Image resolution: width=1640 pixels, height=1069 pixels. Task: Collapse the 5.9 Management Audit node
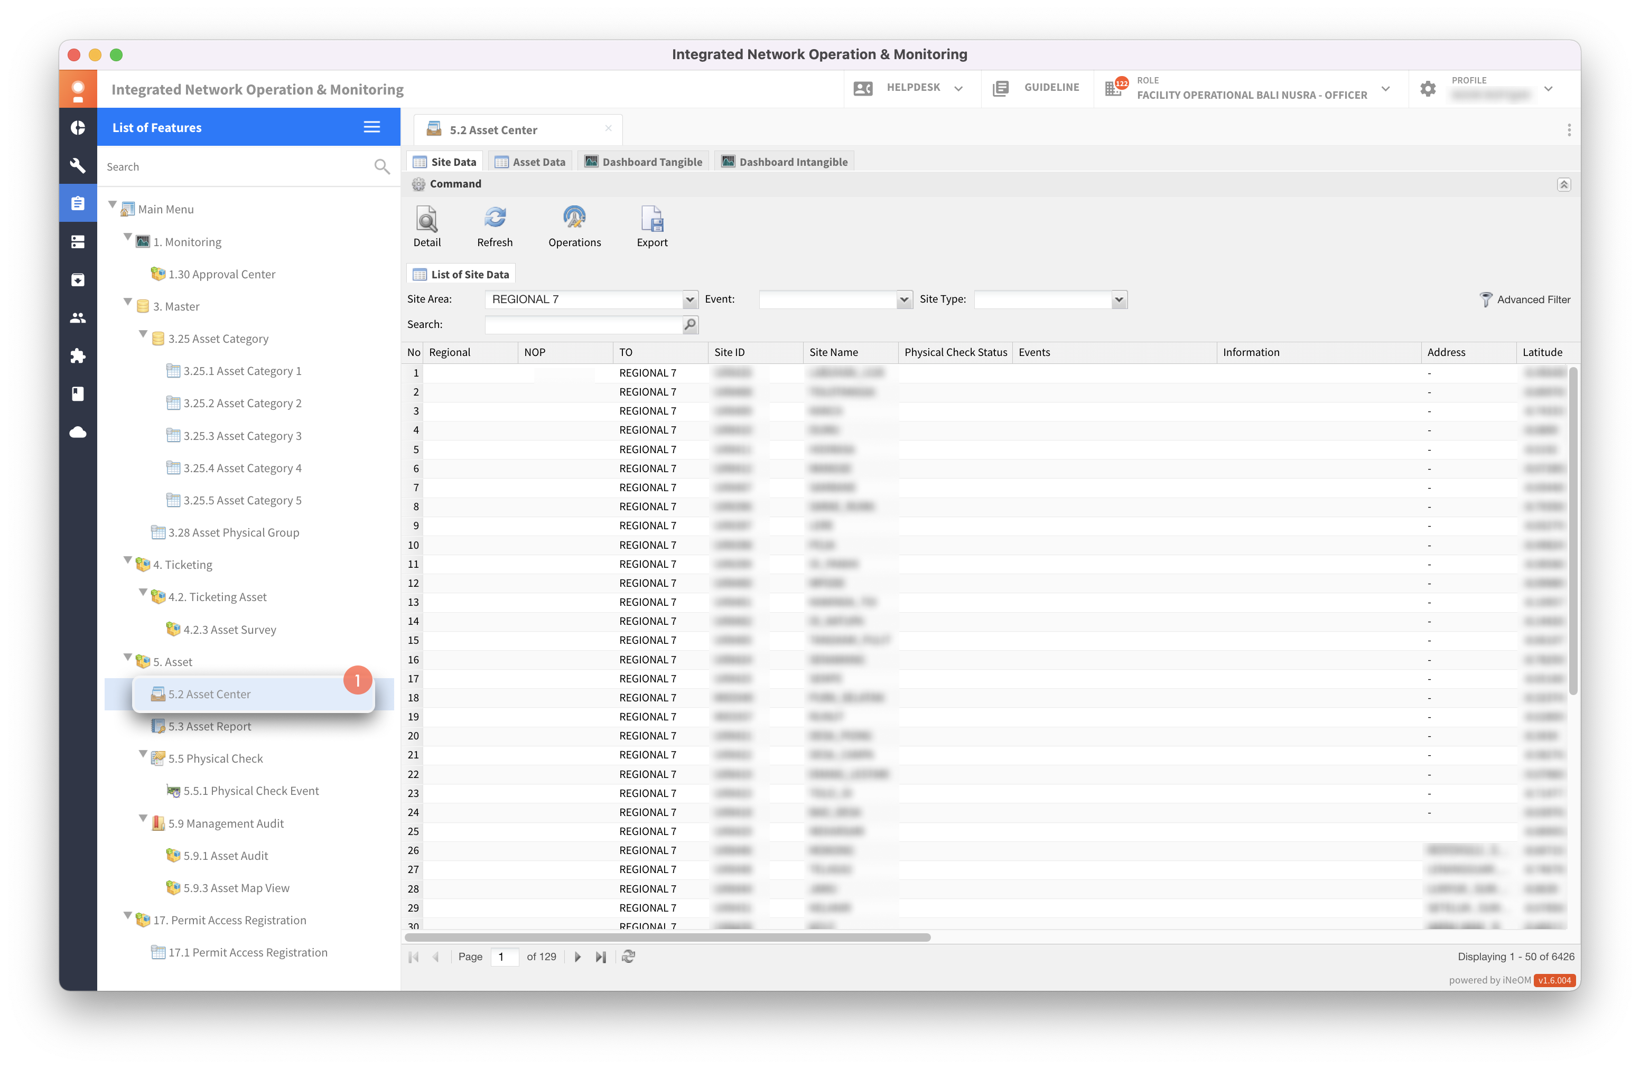coord(143,819)
